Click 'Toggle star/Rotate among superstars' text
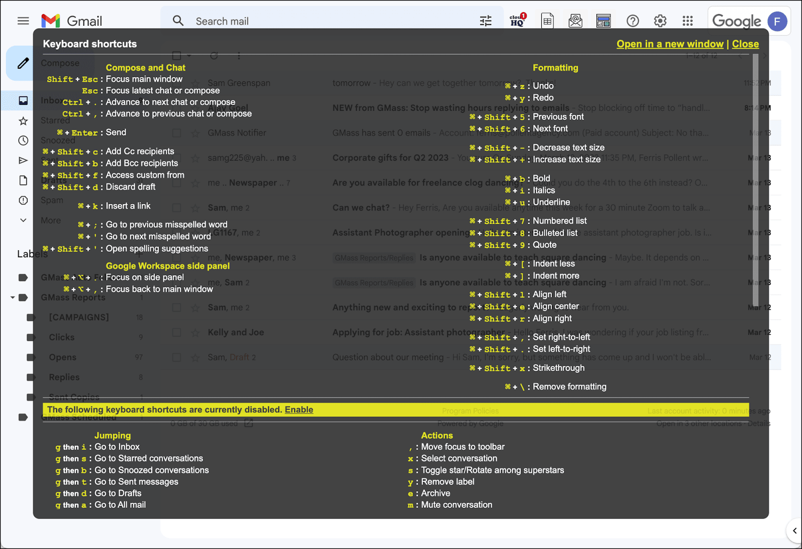 coord(492,470)
